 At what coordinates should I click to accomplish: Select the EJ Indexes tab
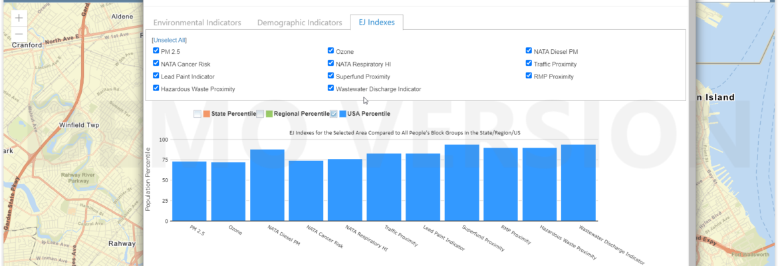pyautogui.click(x=376, y=23)
